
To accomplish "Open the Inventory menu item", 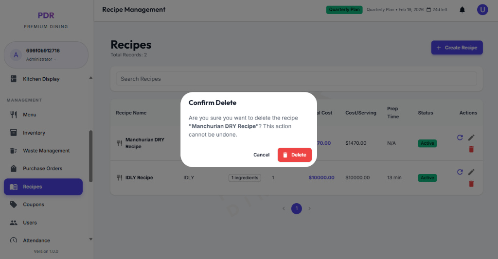I will coord(34,133).
